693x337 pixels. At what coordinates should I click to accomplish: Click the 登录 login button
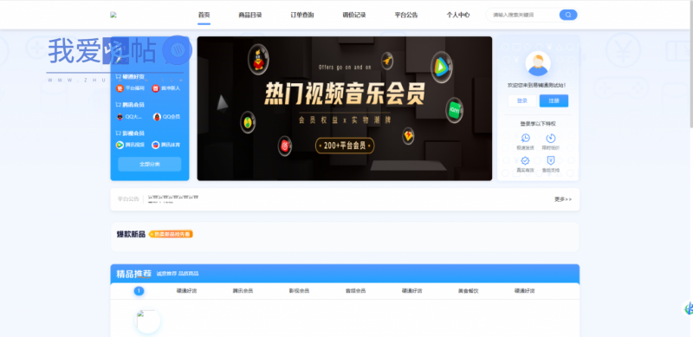tap(522, 100)
